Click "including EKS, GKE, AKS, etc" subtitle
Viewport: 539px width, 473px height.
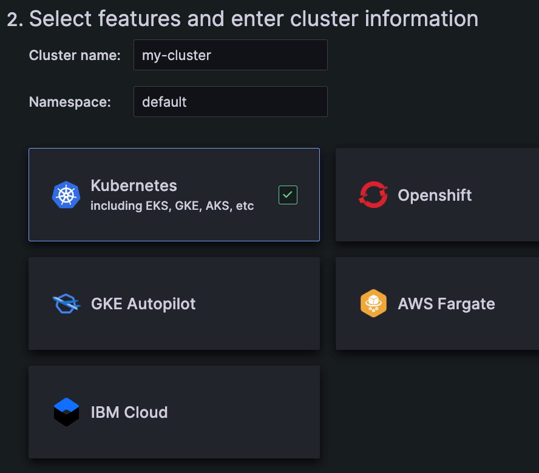click(x=172, y=206)
